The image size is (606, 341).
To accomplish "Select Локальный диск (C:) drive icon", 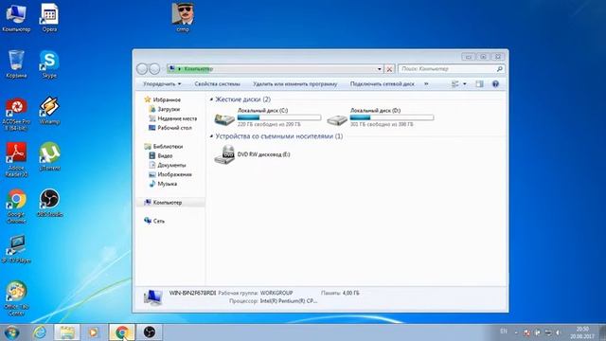I will pos(224,118).
